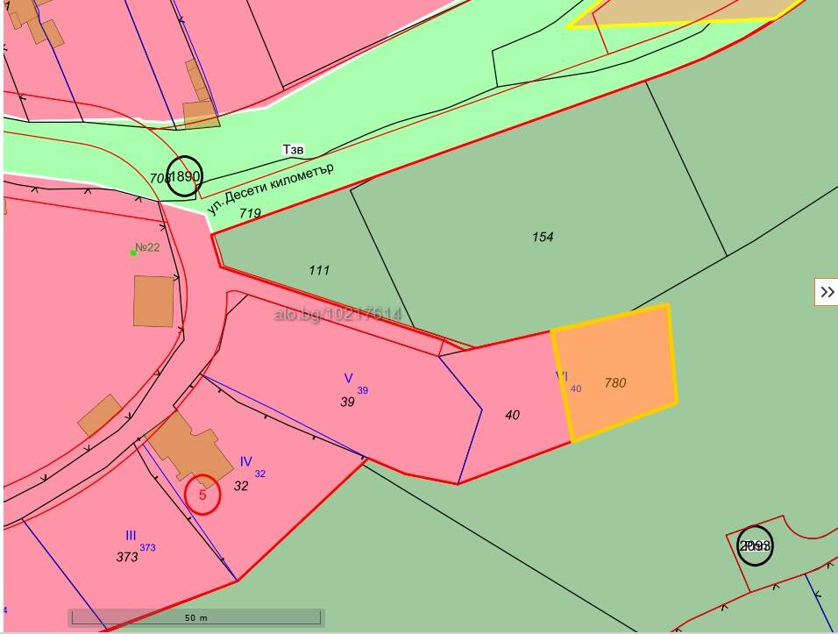Expand the side panel with the double-chevron button
The image size is (838, 634).
click(827, 292)
